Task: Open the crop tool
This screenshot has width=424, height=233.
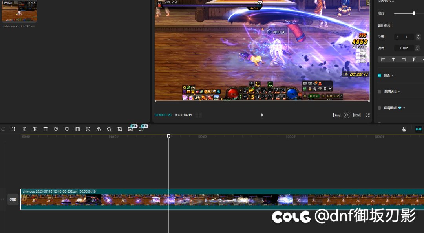Action: (120, 129)
